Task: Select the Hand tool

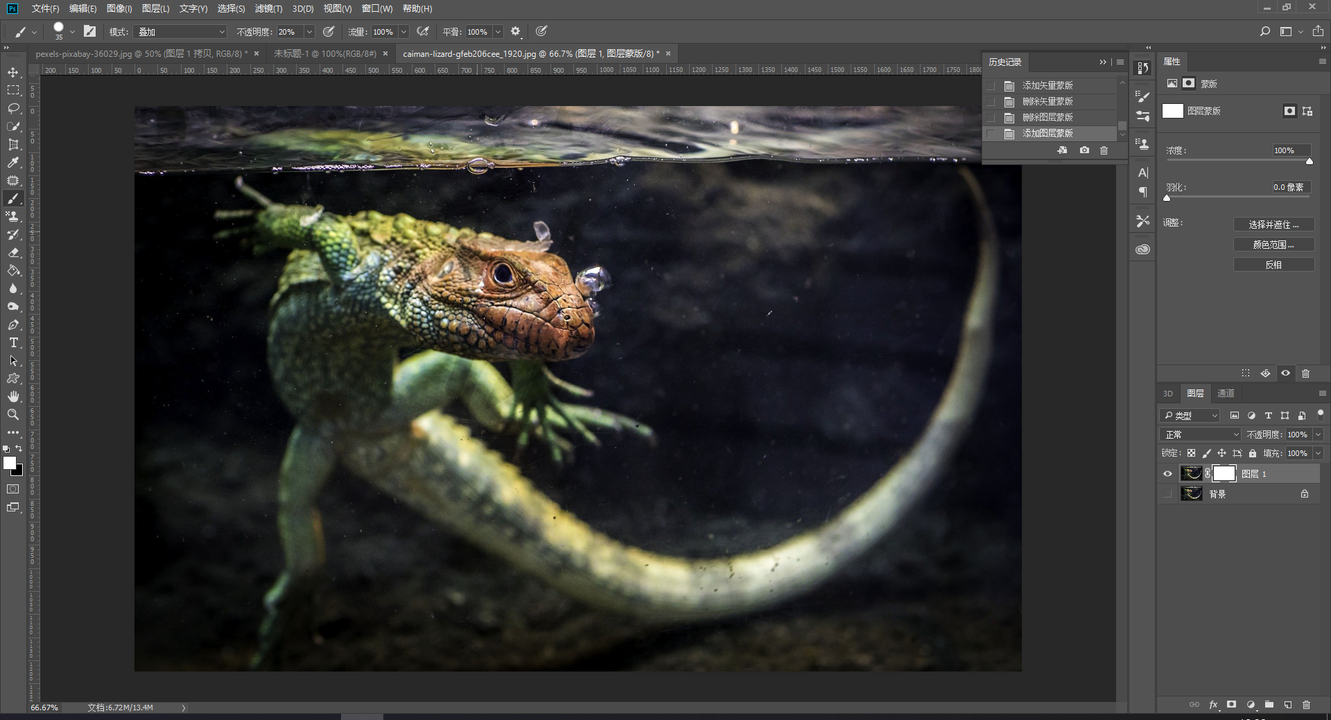Action: tap(13, 396)
